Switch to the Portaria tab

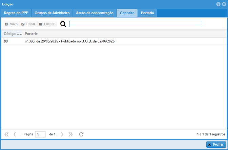[147, 13]
